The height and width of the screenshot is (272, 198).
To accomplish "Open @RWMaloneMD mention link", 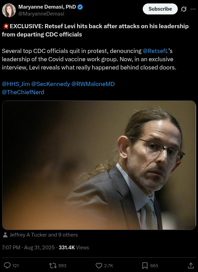I will click(x=93, y=84).
